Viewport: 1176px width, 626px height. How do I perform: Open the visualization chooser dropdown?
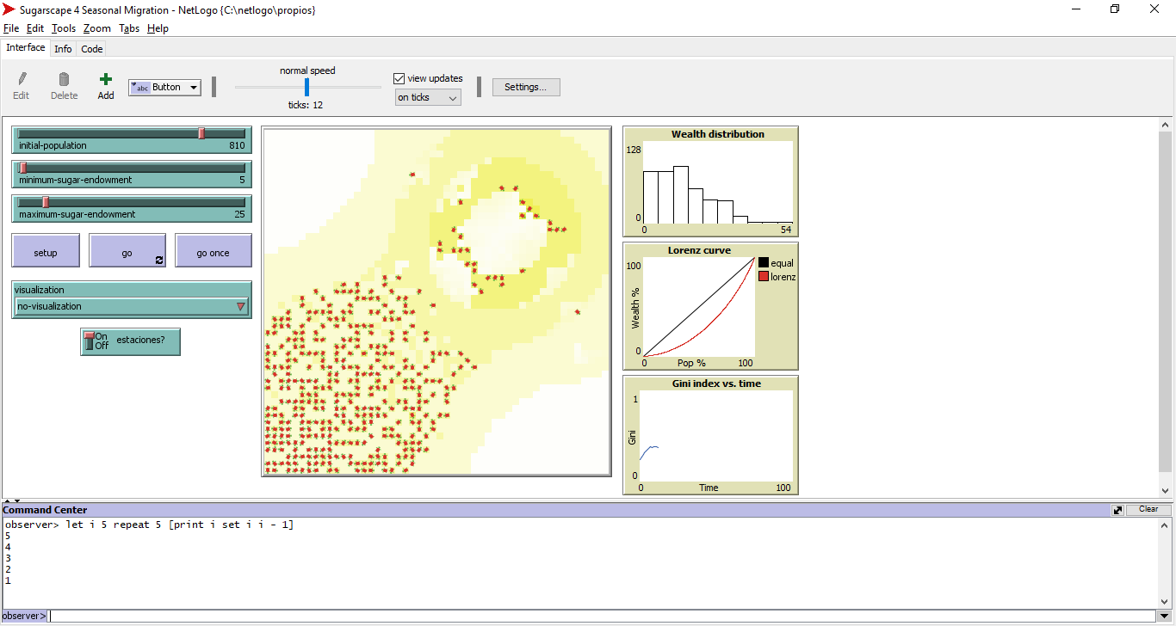click(132, 306)
